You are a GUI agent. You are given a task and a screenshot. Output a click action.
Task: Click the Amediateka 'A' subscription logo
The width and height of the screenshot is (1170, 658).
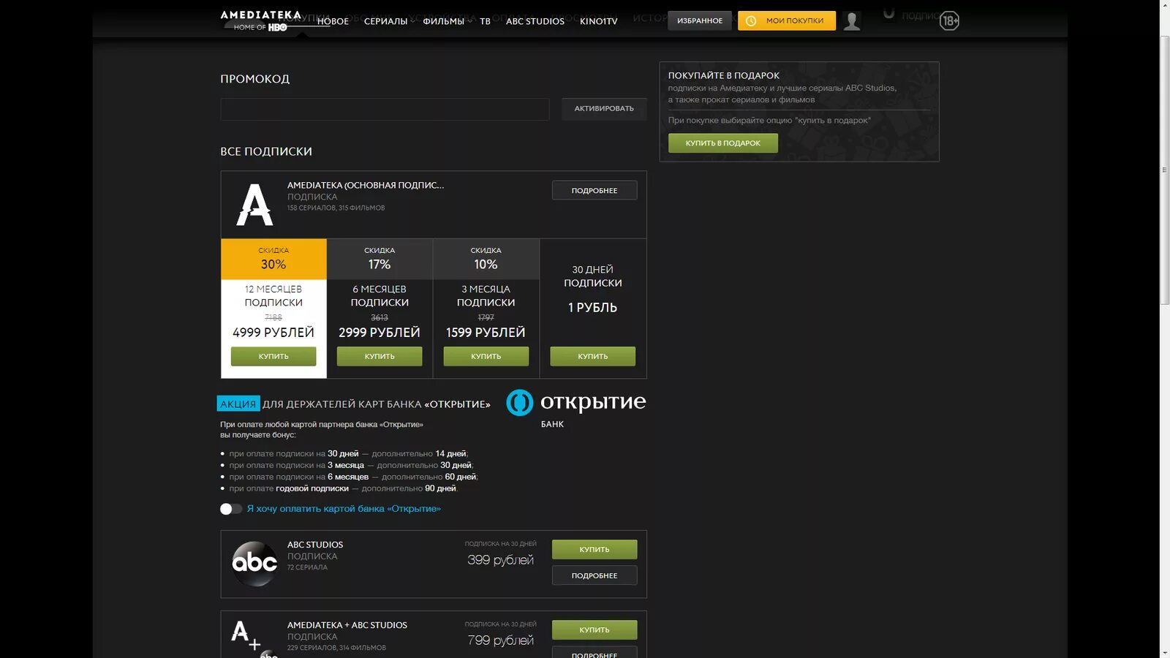pos(254,205)
